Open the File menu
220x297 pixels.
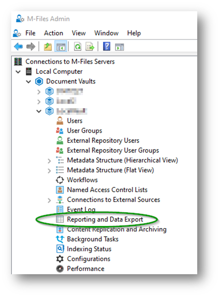[30, 33]
